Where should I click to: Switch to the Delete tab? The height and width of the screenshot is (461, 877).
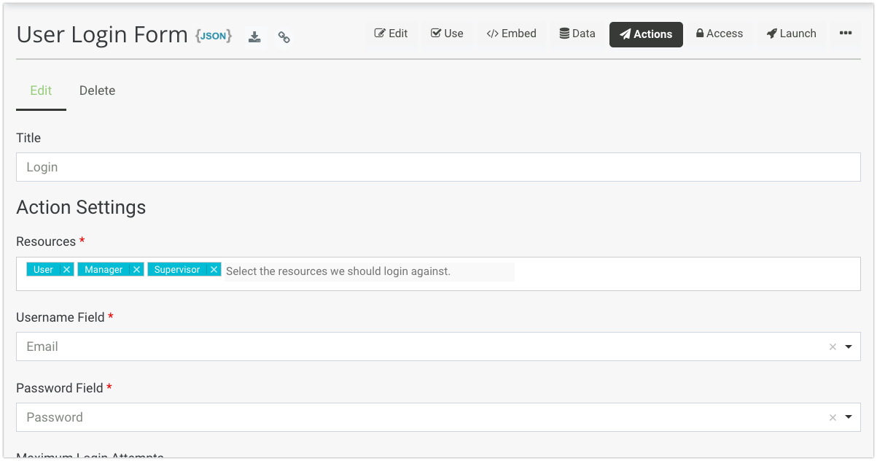click(97, 90)
